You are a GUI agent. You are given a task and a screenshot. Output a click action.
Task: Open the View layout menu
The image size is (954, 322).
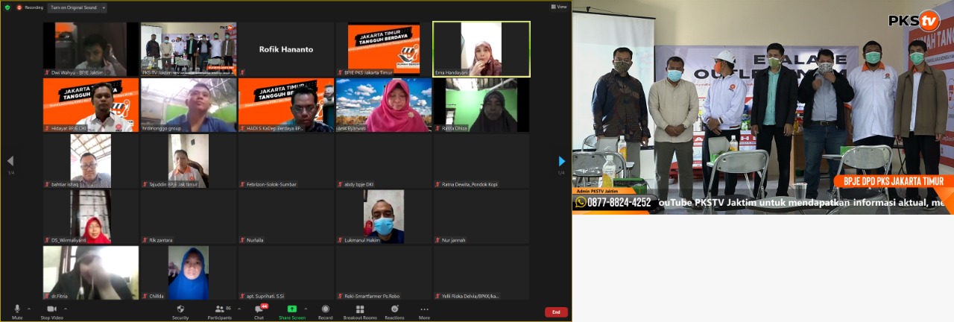tap(558, 7)
